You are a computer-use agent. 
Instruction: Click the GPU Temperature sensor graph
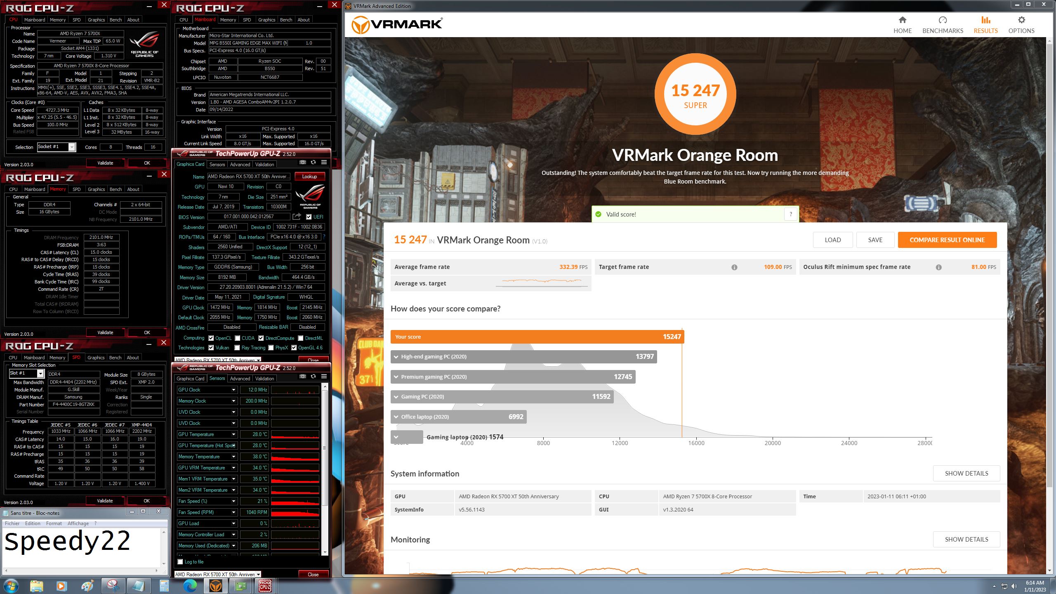(x=295, y=434)
